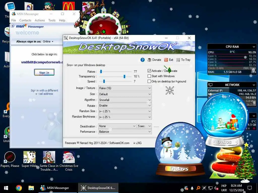
Task: Click the NETWORK gadget monitor icon
Action: 210,85
